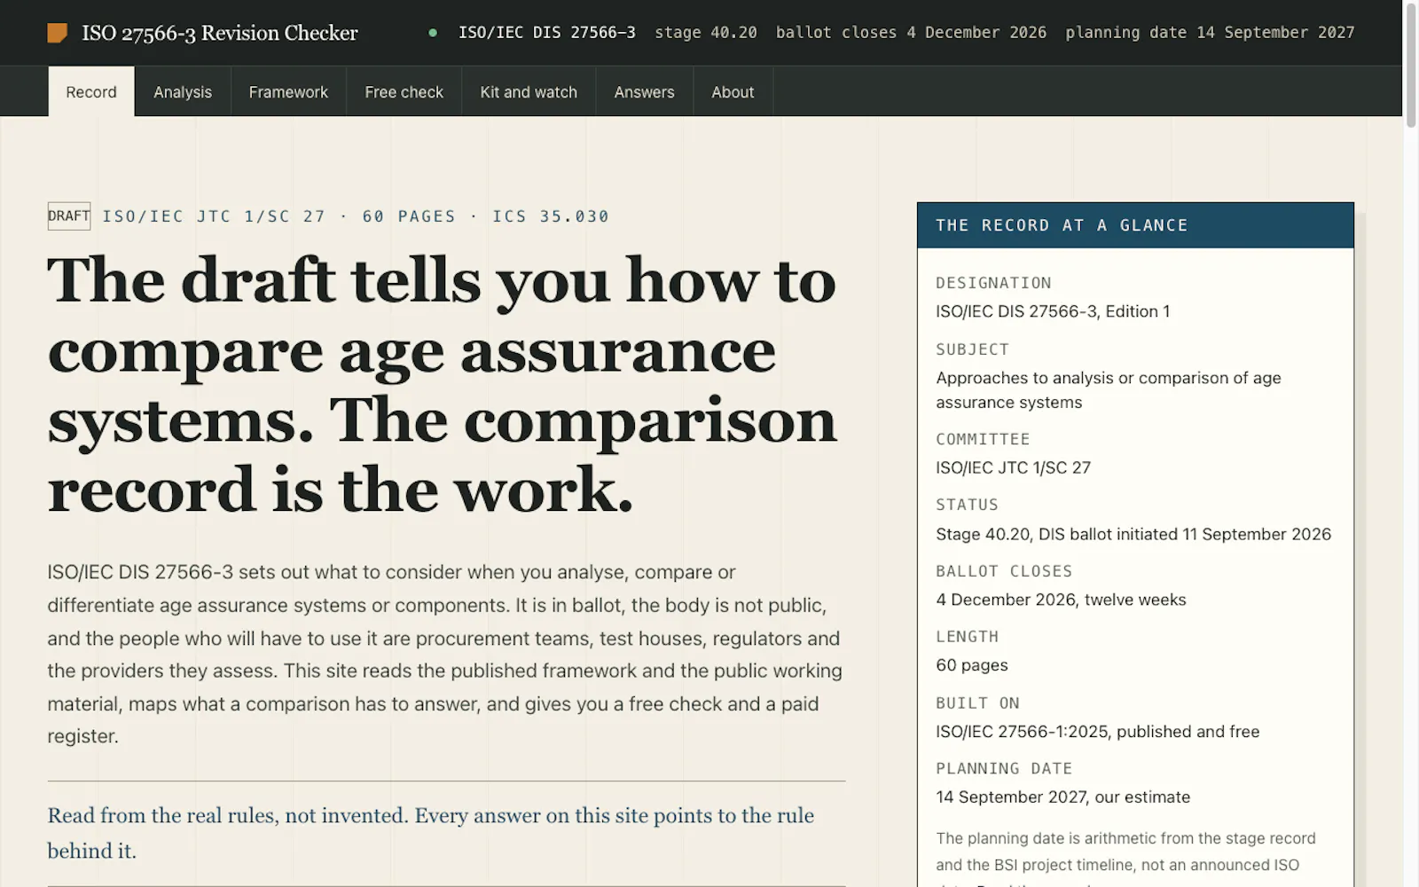
Task: Click the 'The draft tells you how to' headline
Action: 442,385
